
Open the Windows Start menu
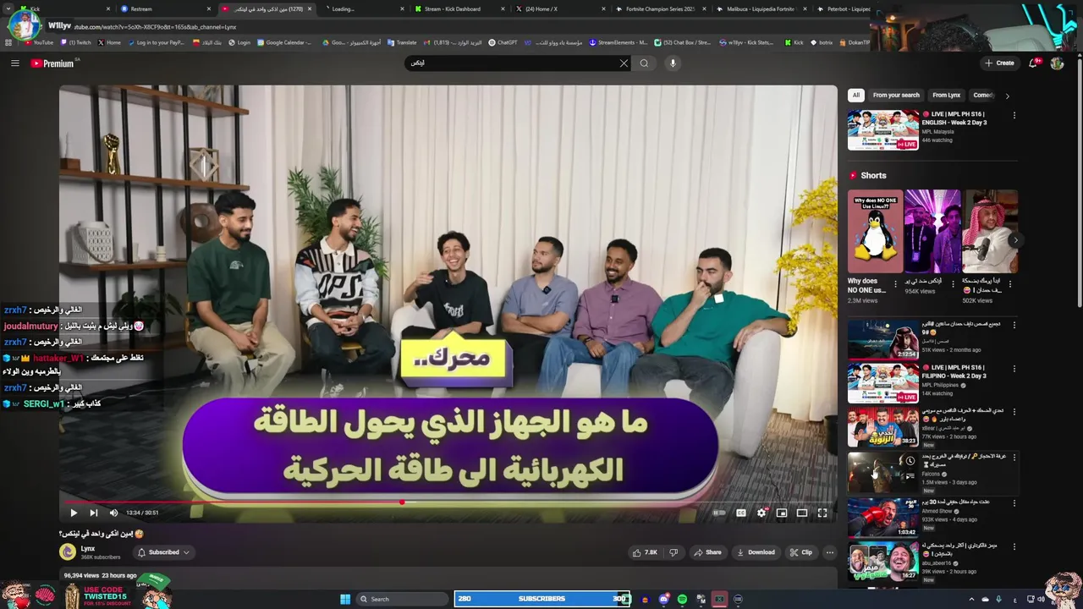pyautogui.click(x=345, y=599)
